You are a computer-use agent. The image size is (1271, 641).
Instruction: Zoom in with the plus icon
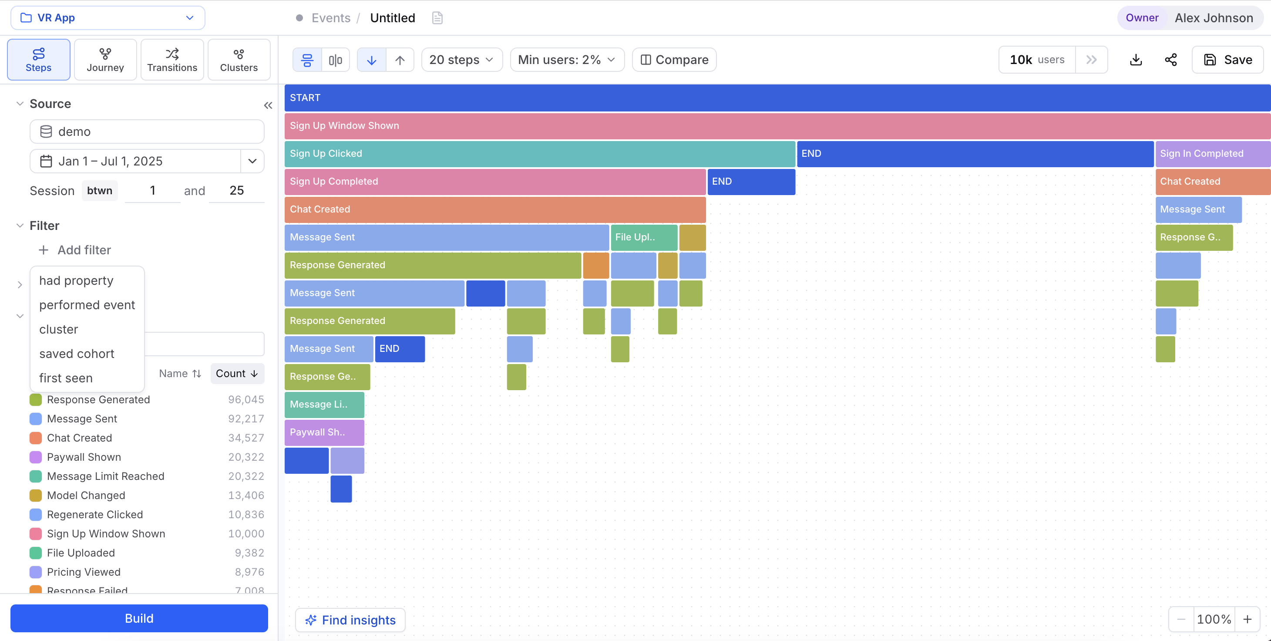pyautogui.click(x=1247, y=619)
